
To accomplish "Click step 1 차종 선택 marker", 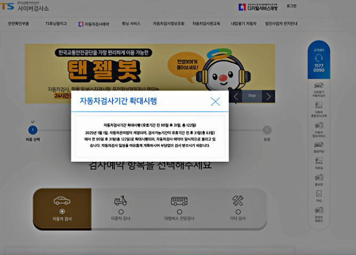I will 33,130.
